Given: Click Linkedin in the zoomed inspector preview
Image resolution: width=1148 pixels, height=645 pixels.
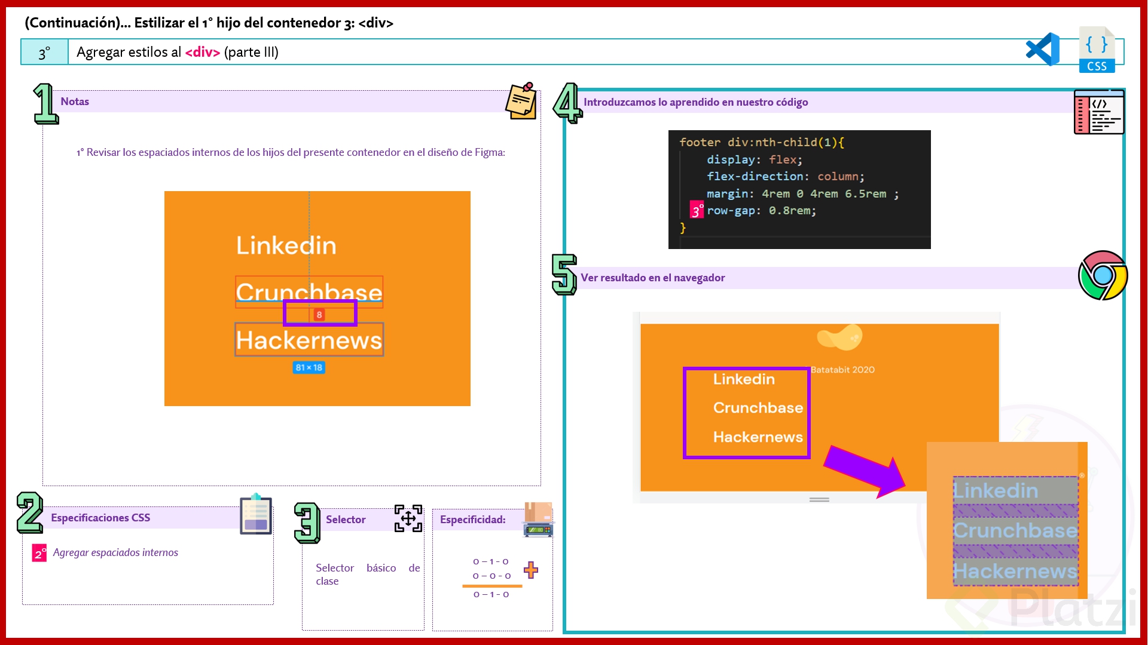Looking at the screenshot, I should [996, 490].
